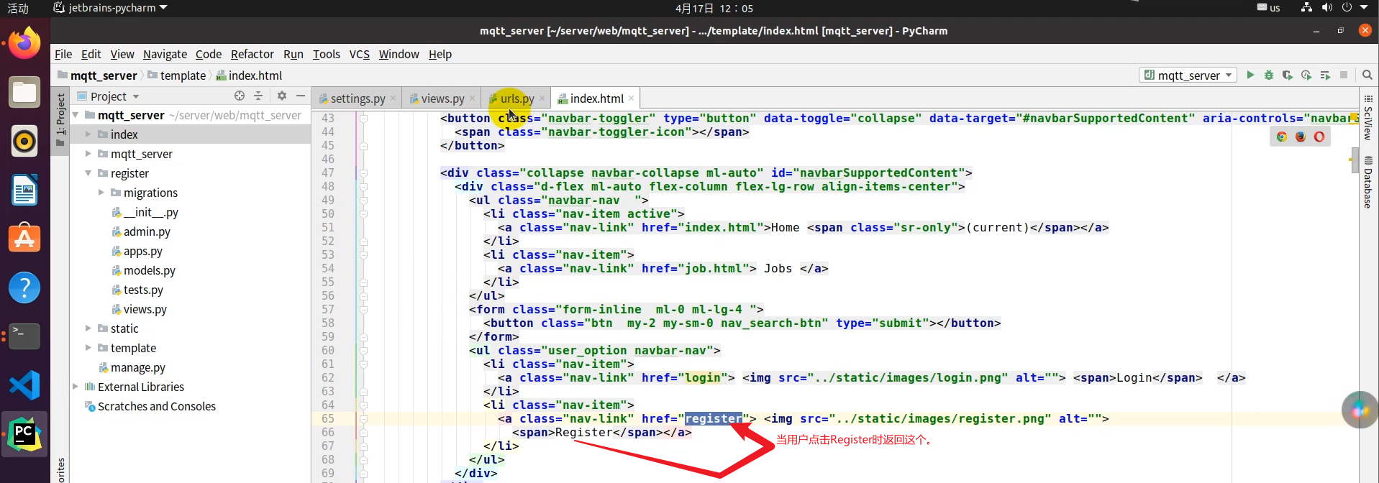Preview page in Opera browser

[x=1319, y=137]
